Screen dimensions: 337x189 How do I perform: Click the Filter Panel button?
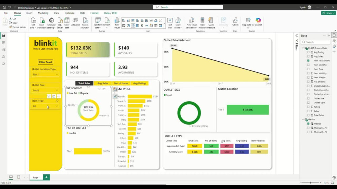[45, 62]
